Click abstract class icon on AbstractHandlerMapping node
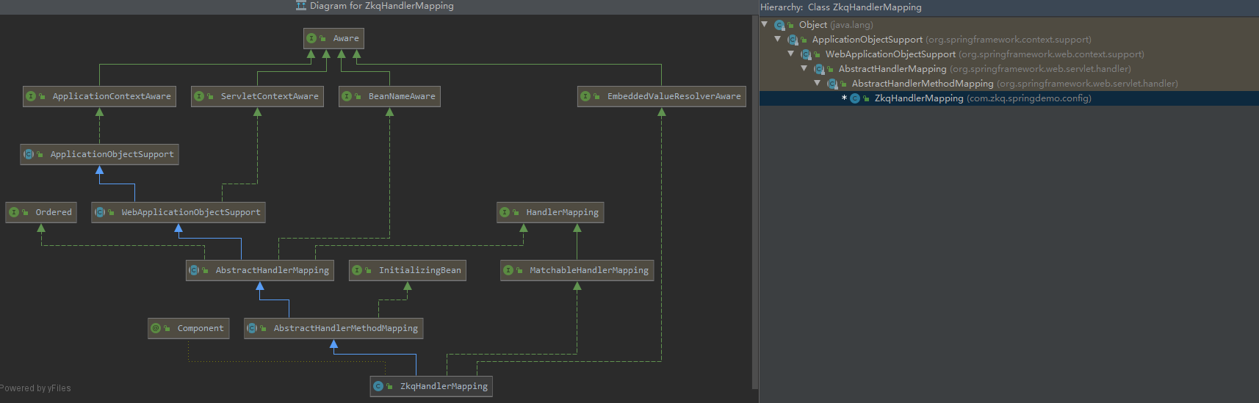 pos(194,270)
